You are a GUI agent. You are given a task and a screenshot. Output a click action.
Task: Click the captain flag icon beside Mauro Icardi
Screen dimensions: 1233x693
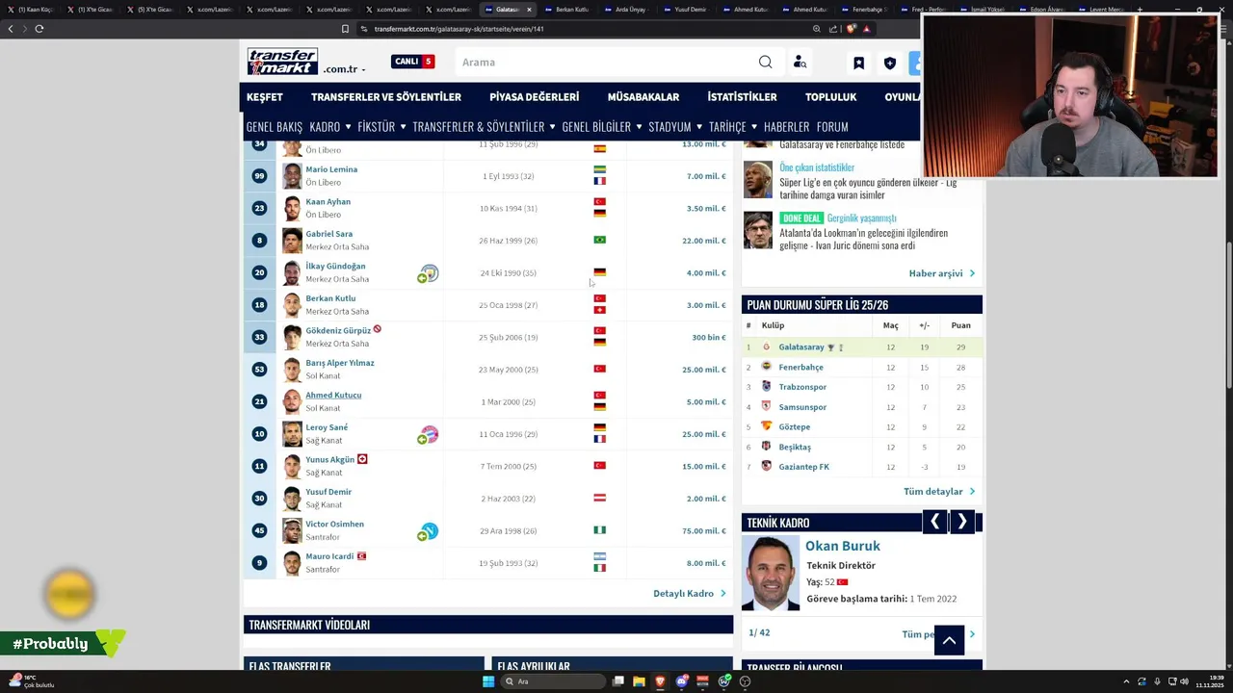(362, 555)
